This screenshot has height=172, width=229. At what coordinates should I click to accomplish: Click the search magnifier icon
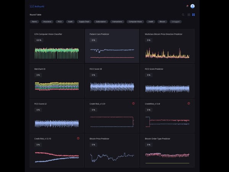[x=183, y=15]
